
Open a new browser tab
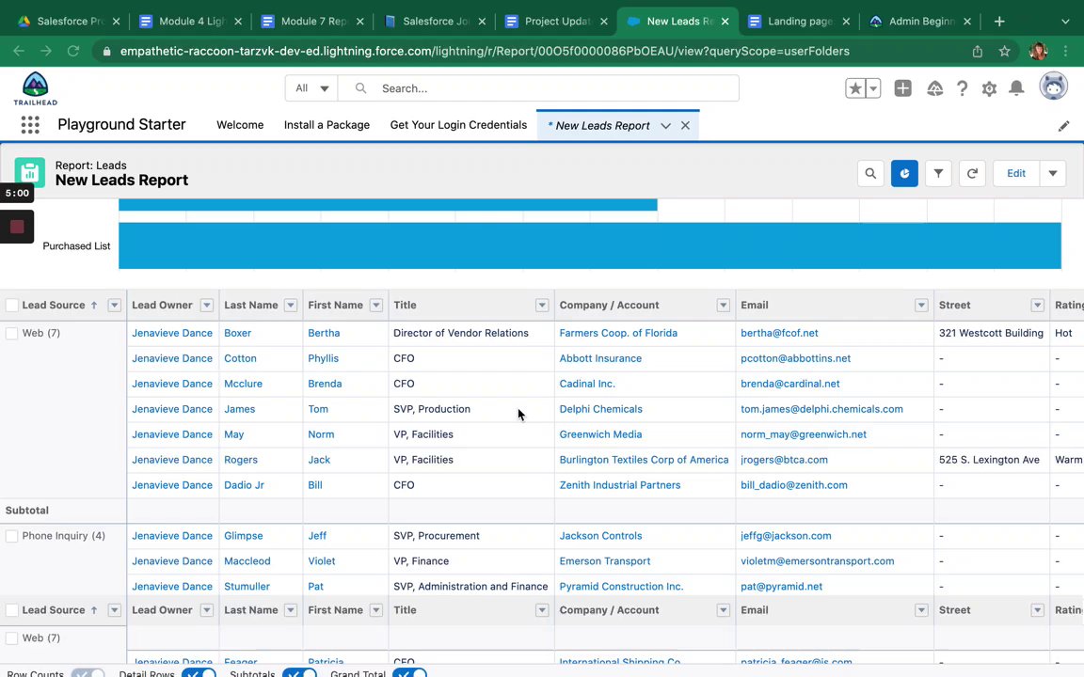pos(999,22)
